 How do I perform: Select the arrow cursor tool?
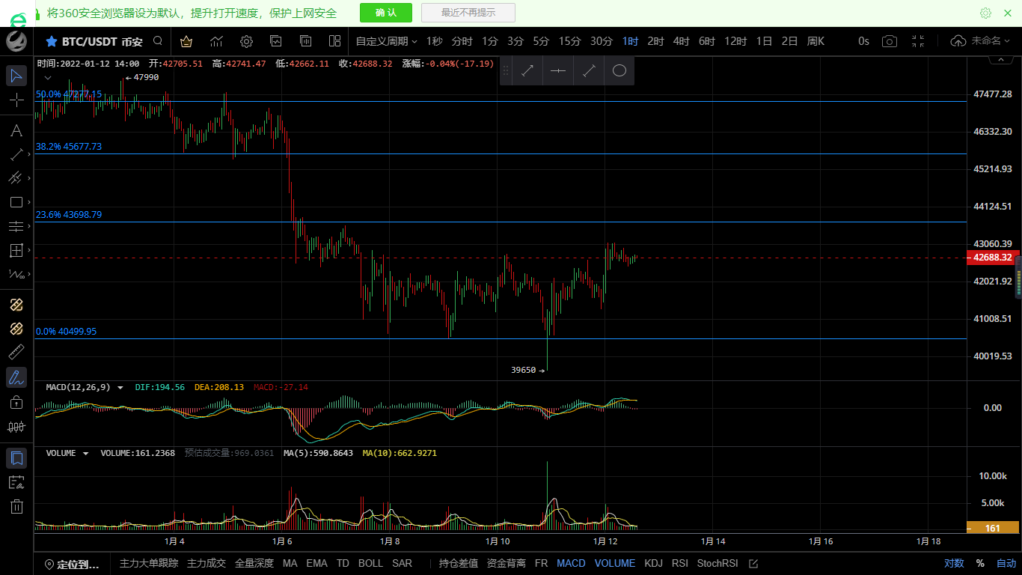16,75
